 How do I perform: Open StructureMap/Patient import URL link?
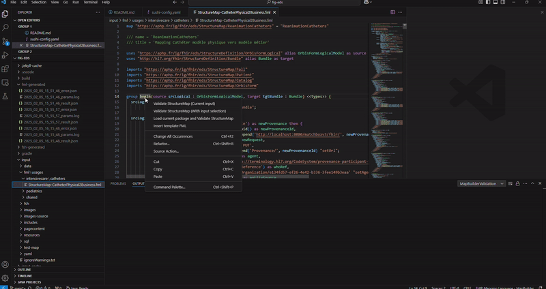pos(200,75)
